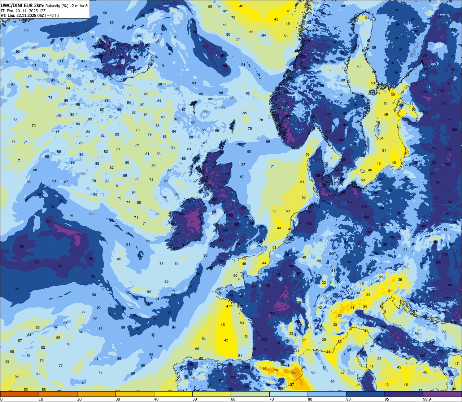
Task: Pick the pale green 60–70 legend swatch
Action: point(250,394)
